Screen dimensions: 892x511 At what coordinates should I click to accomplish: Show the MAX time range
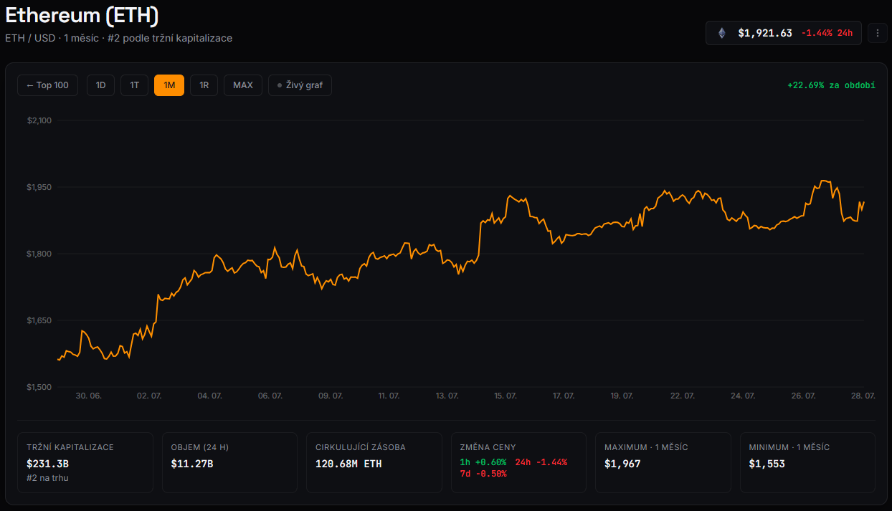click(x=243, y=85)
